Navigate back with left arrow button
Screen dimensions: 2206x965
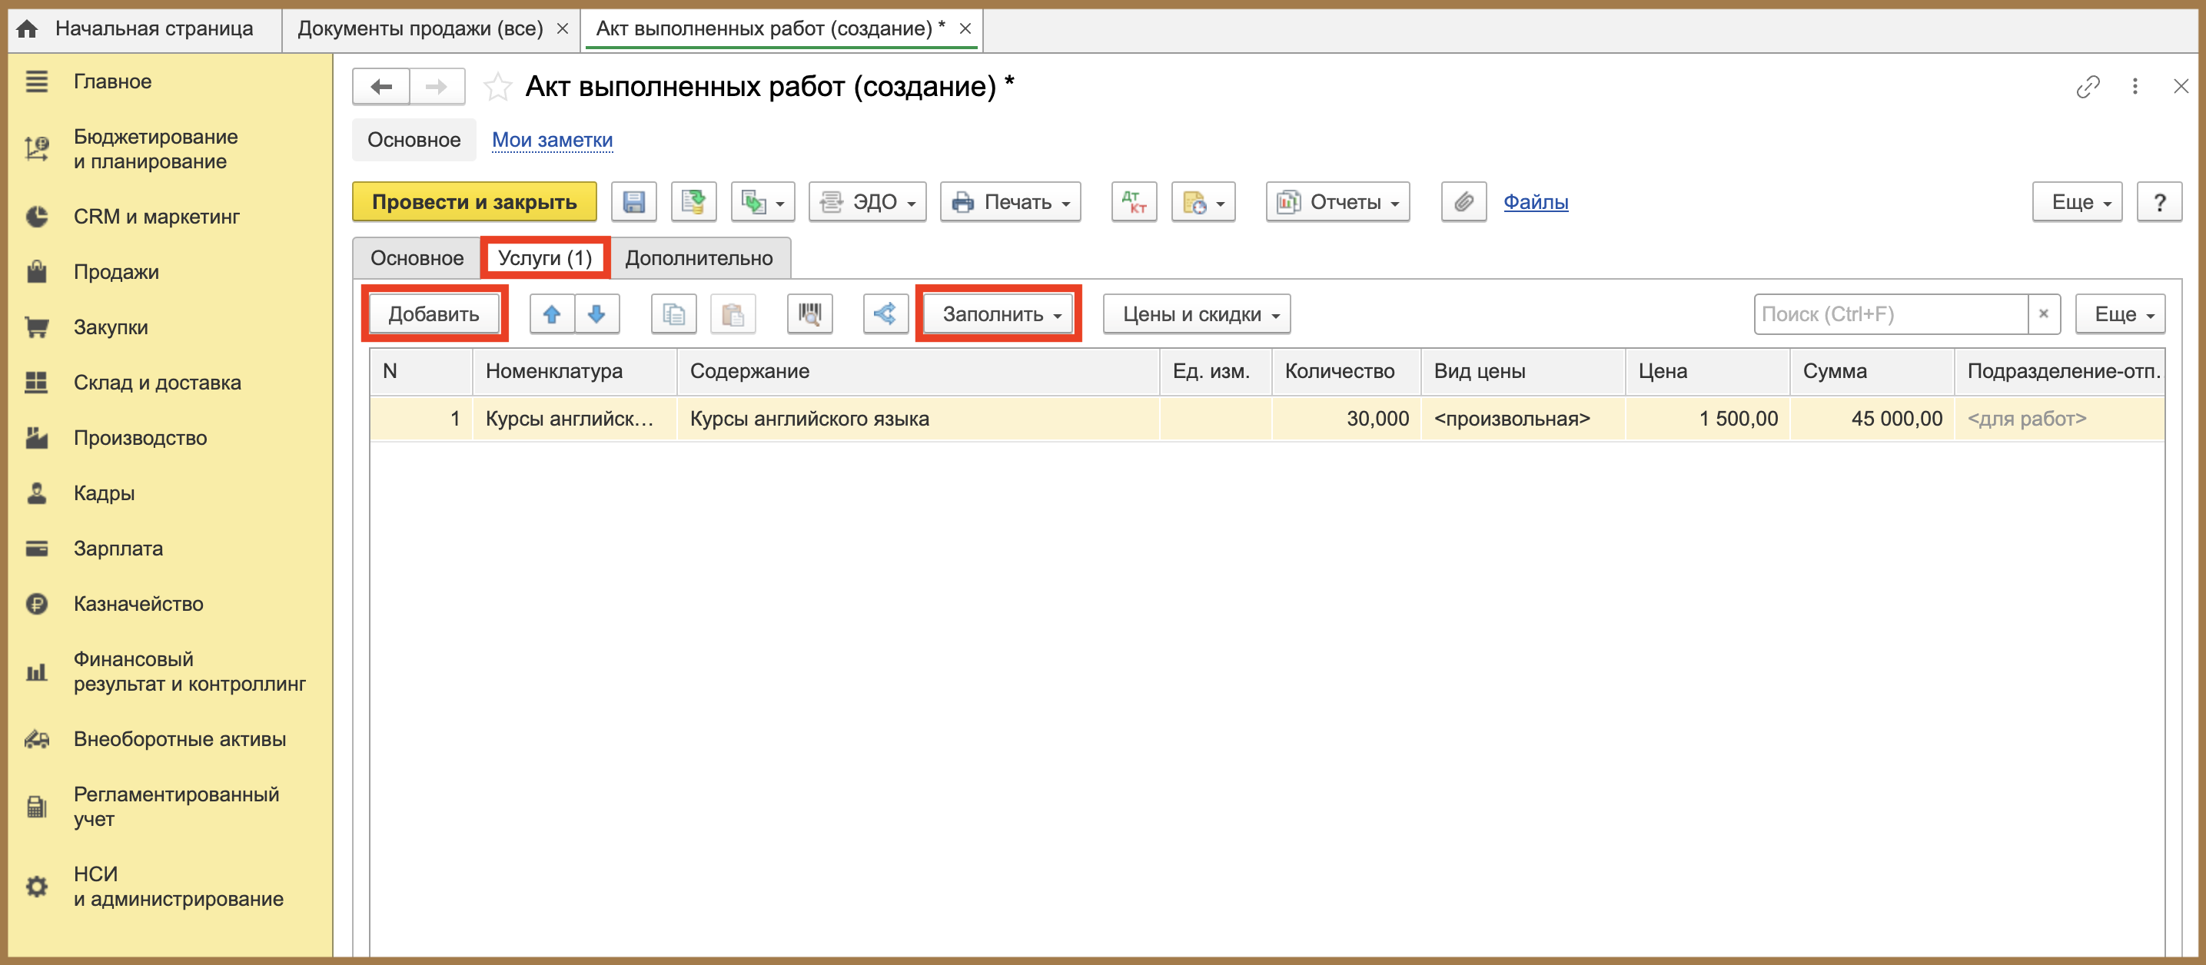coord(381,87)
